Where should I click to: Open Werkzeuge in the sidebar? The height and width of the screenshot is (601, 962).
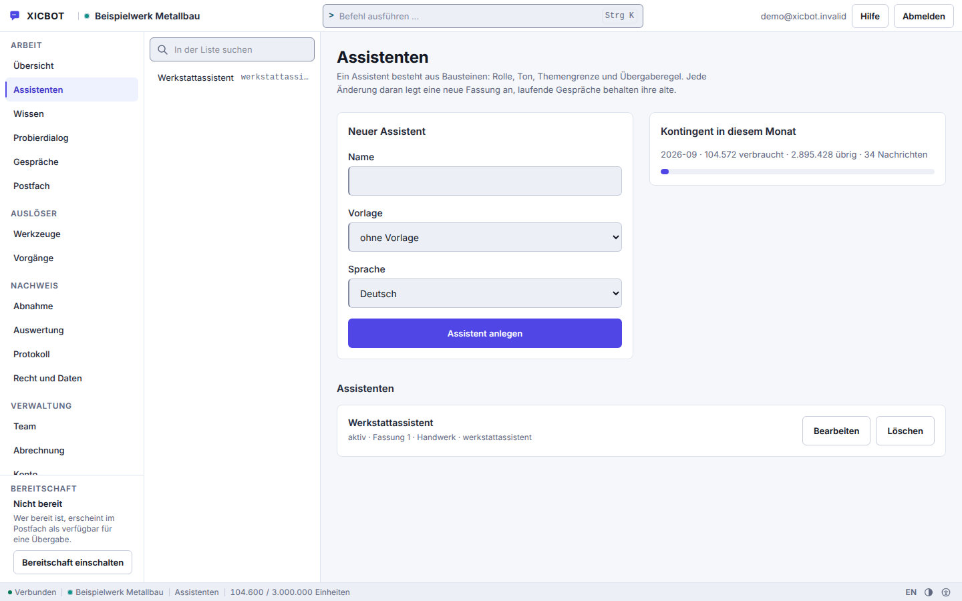(x=71, y=234)
